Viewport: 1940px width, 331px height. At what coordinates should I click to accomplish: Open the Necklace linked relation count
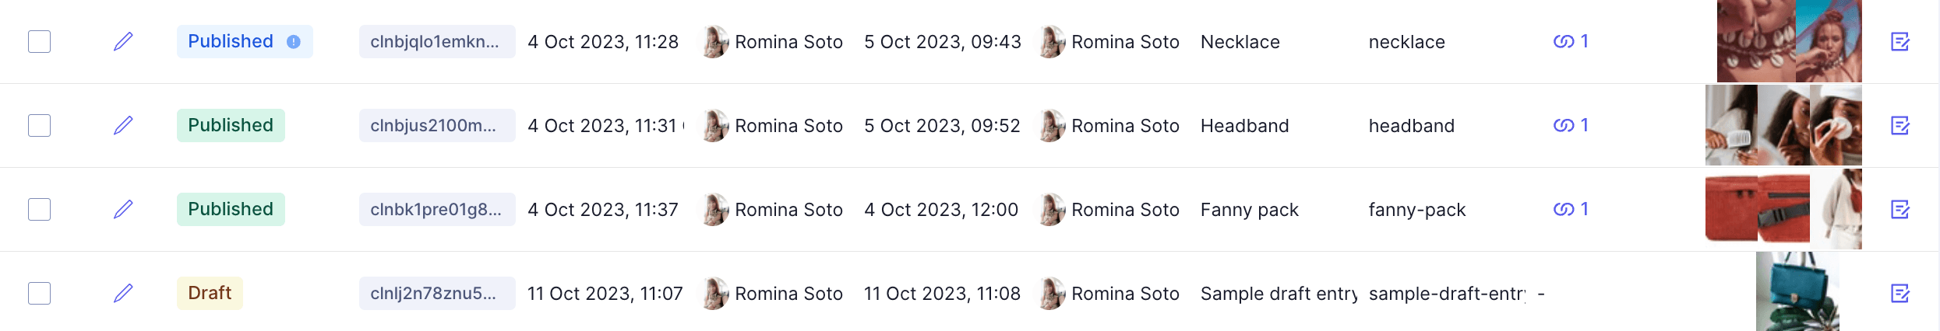[1571, 41]
